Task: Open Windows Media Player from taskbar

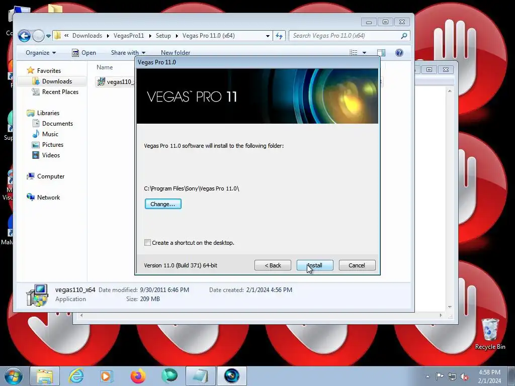Action: click(107, 376)
